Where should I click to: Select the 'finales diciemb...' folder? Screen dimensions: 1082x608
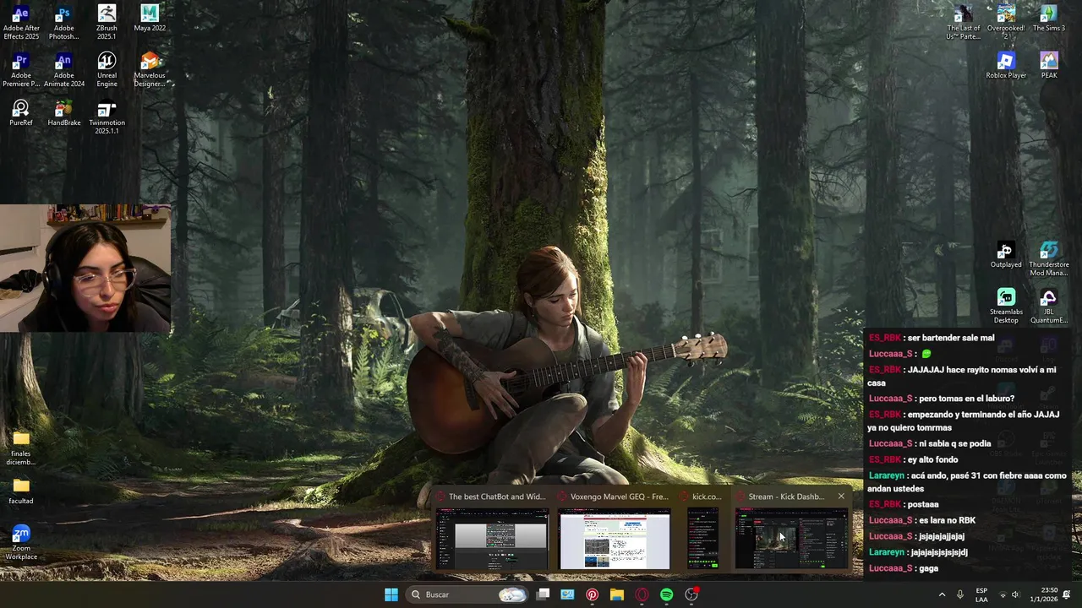(x=21, y=448)
